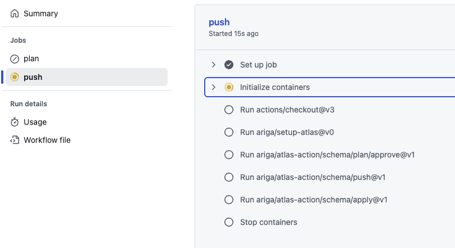Click the completed checkmark icon for Set up job
Screen dimensions: 455x248
click(x=229, y=65)
